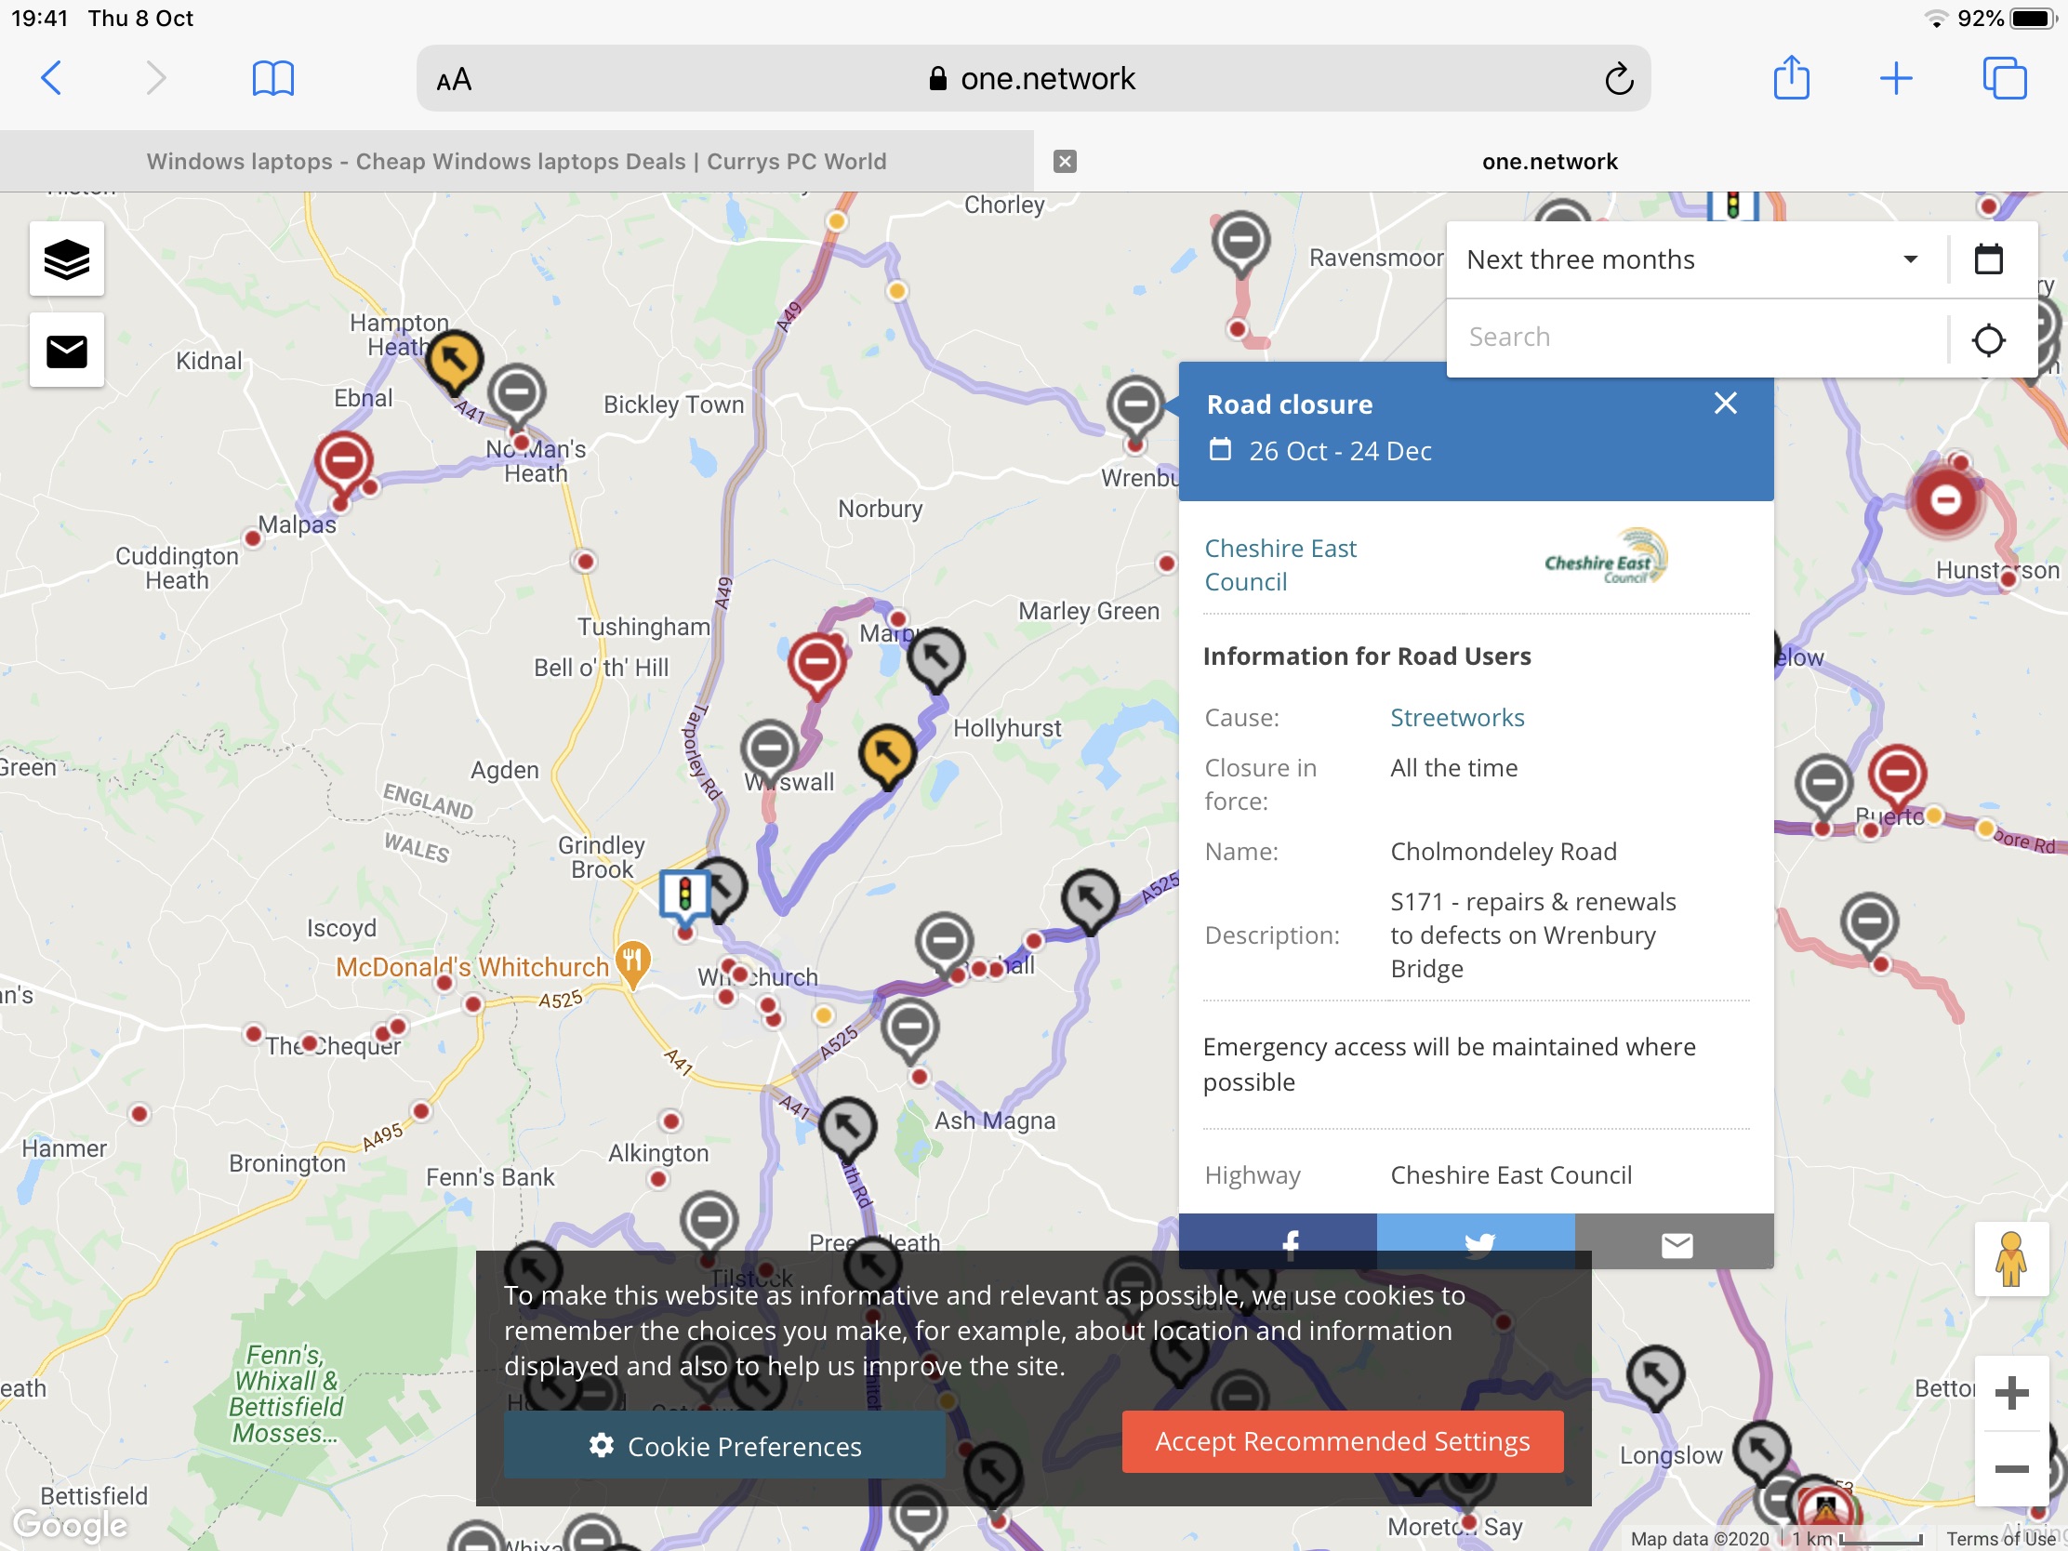
Task: Open the email alerts envelope icon
Action: 66,351
